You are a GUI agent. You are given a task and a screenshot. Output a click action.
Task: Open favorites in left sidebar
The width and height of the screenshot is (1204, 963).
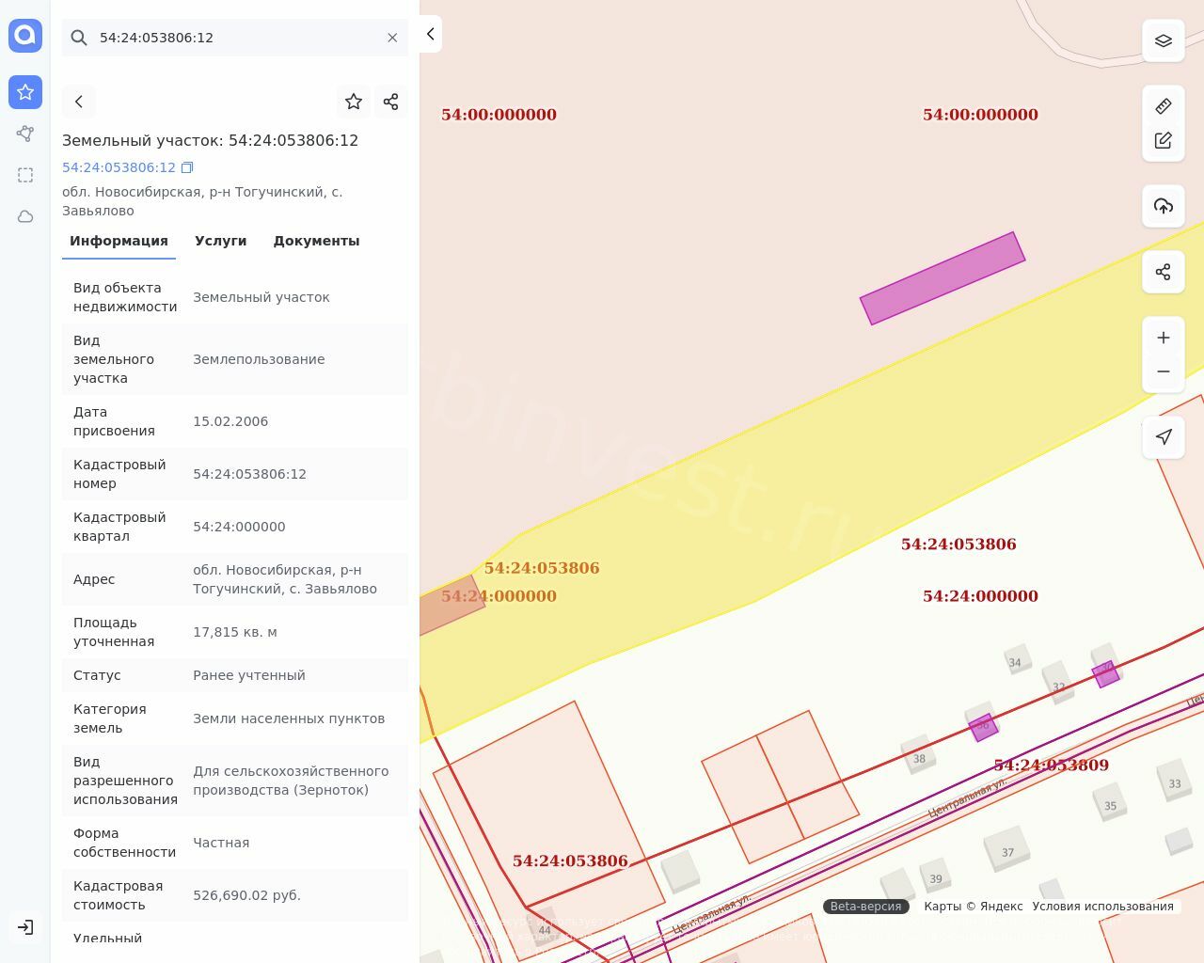pos(25,92)
